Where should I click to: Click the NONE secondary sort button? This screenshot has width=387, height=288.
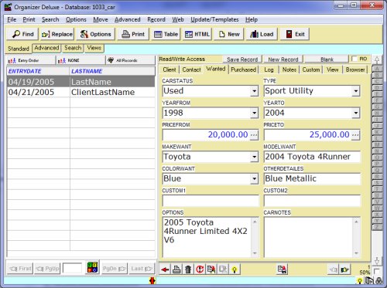[x=81, y=60]
